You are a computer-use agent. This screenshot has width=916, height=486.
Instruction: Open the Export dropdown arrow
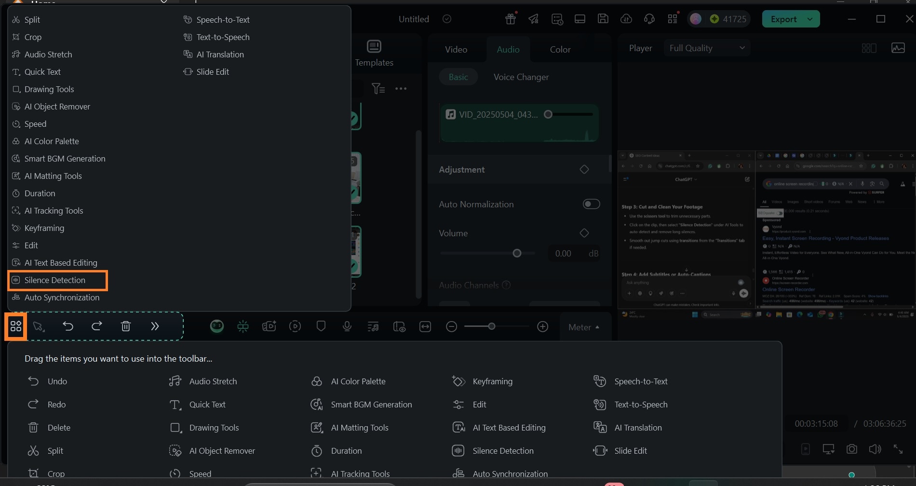(810, 19)
